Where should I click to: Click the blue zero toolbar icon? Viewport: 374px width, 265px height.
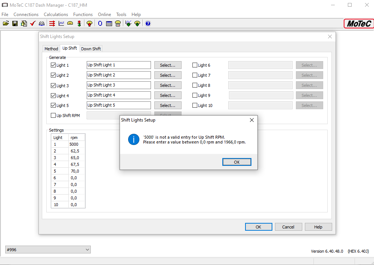tap(100, 23)
